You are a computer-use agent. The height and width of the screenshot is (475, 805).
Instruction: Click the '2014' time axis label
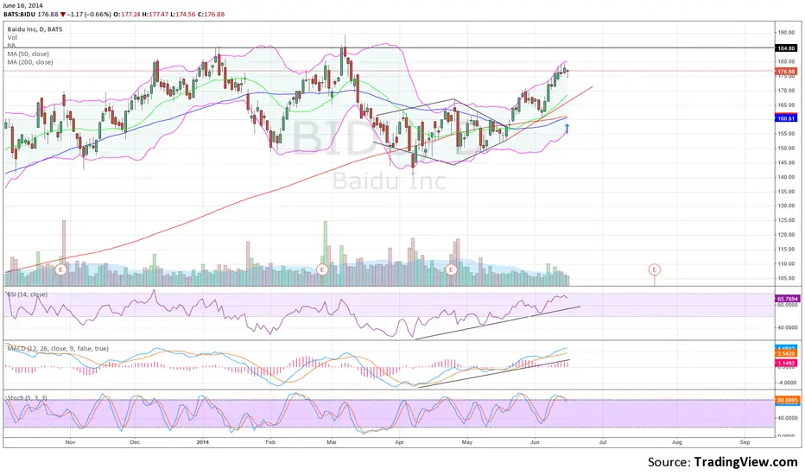(203, 442)
